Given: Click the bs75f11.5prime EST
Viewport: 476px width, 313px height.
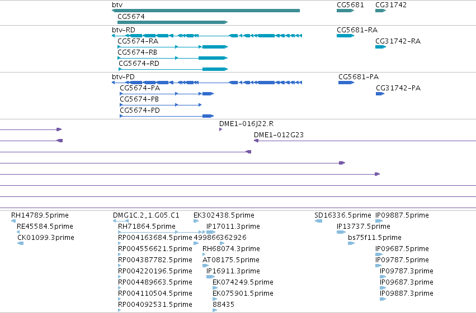Looking at the screenshot, I should pos(351,243).
